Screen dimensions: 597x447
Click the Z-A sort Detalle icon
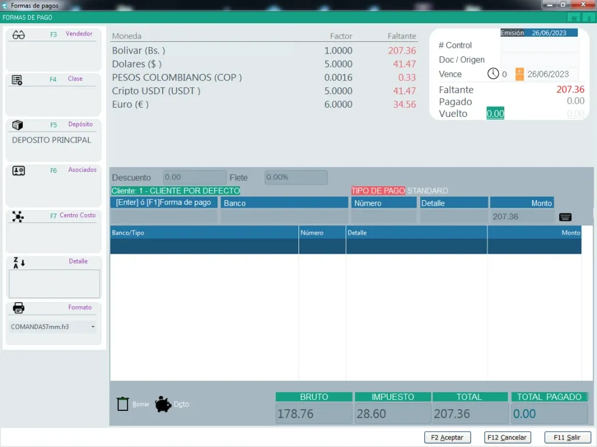pos(19,262)
